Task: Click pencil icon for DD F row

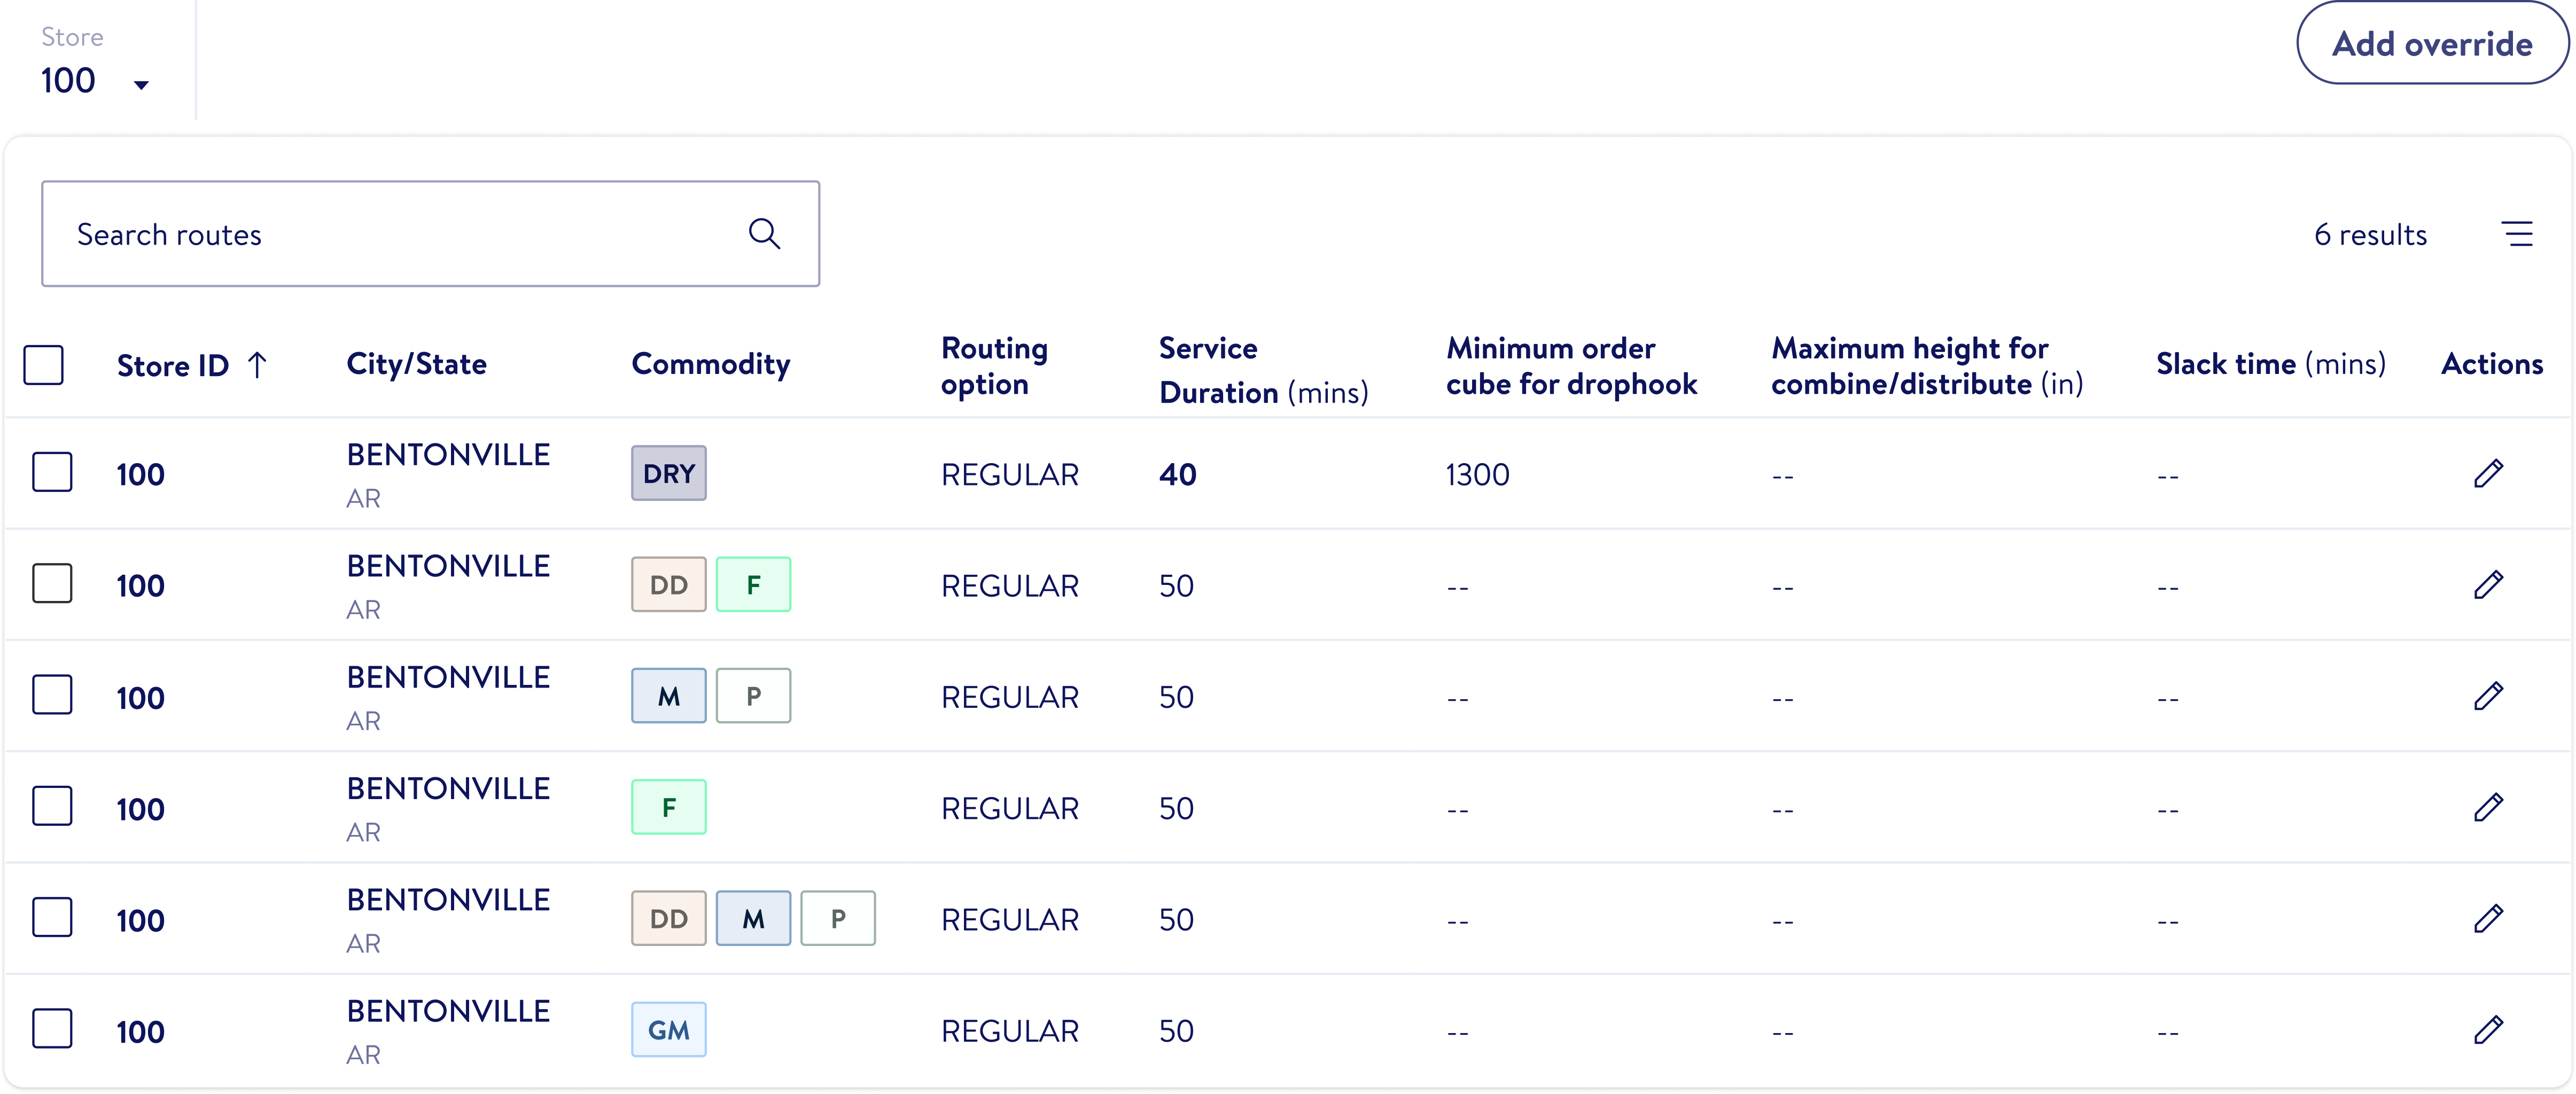Action: tap(2488, 585)
